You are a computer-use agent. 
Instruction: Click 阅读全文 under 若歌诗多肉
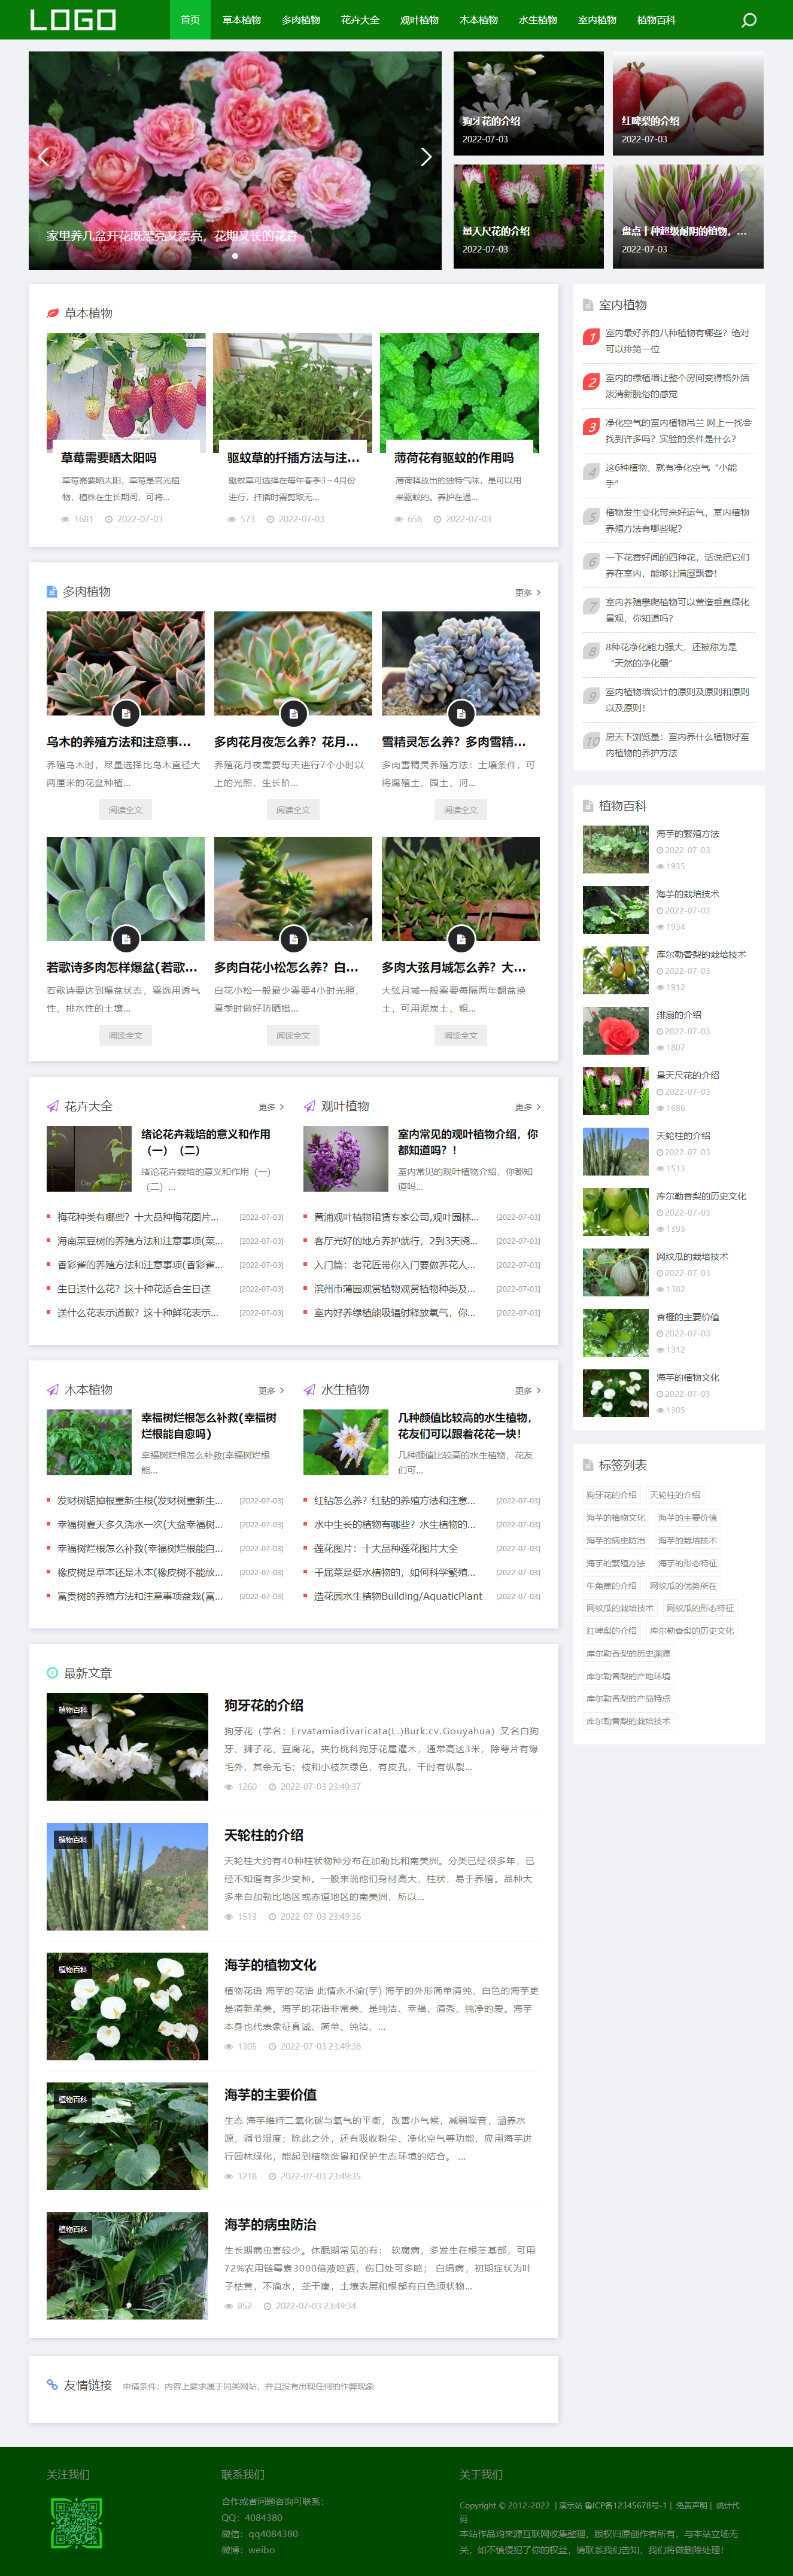[125, 1035]
